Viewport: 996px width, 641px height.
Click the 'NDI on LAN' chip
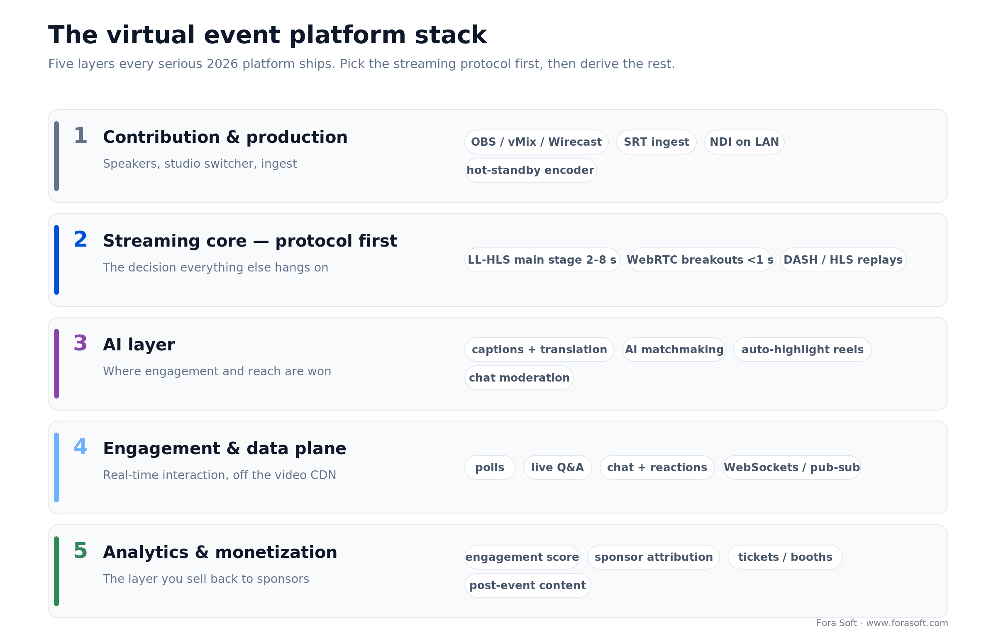click(743, 142)
